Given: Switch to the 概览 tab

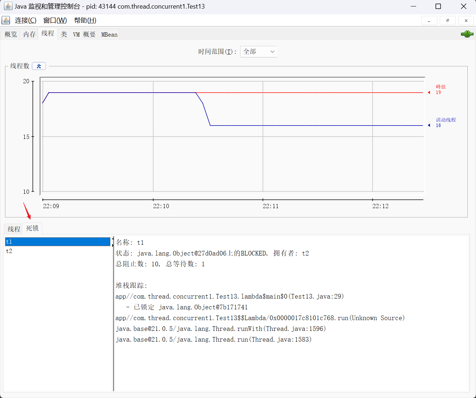Looking at the screenshot, I should coord(11,34).
